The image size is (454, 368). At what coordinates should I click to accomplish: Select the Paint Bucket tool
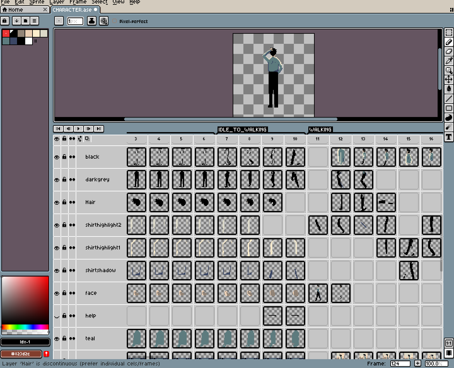pyautogui.click(x=449, y=89)
